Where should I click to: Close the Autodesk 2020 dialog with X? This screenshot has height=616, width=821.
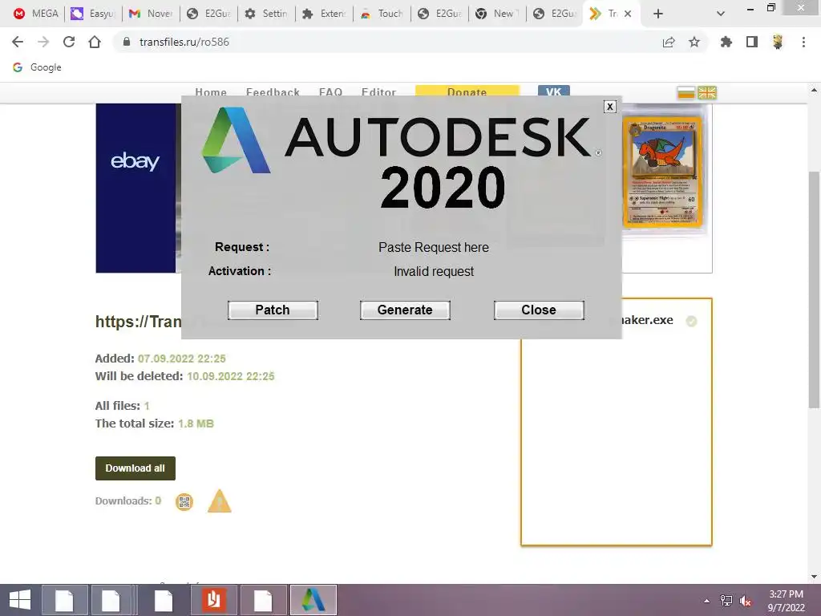tap(609, 107)
